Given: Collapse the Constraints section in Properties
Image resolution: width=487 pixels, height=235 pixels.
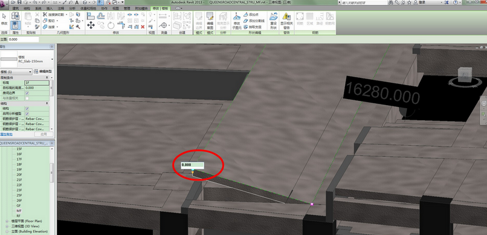Looking at the screenshot, I should tap(47, 77).
